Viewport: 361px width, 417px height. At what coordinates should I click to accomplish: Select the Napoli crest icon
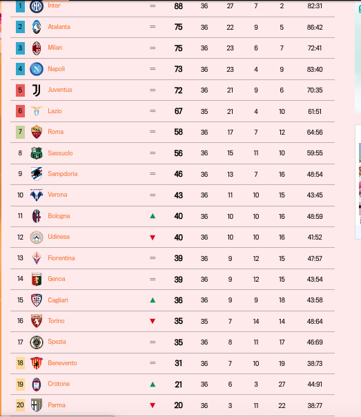tap(37, 69)
